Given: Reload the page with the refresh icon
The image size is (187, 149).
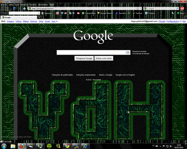Looking at the screenshot, I should pyautogui.click(x=15, y=8).
